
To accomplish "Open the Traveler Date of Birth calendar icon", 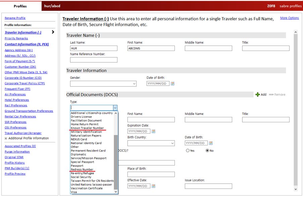I will (x=172, y=83).
